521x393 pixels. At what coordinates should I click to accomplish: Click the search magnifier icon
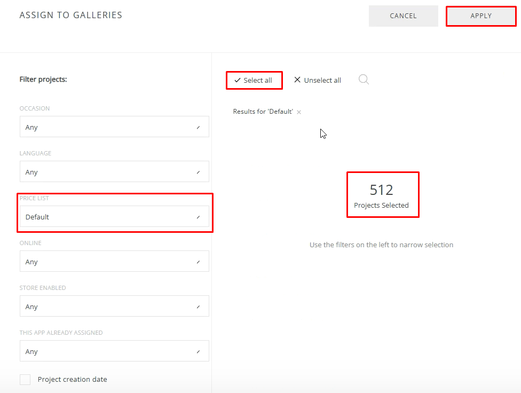pos(364,80)
